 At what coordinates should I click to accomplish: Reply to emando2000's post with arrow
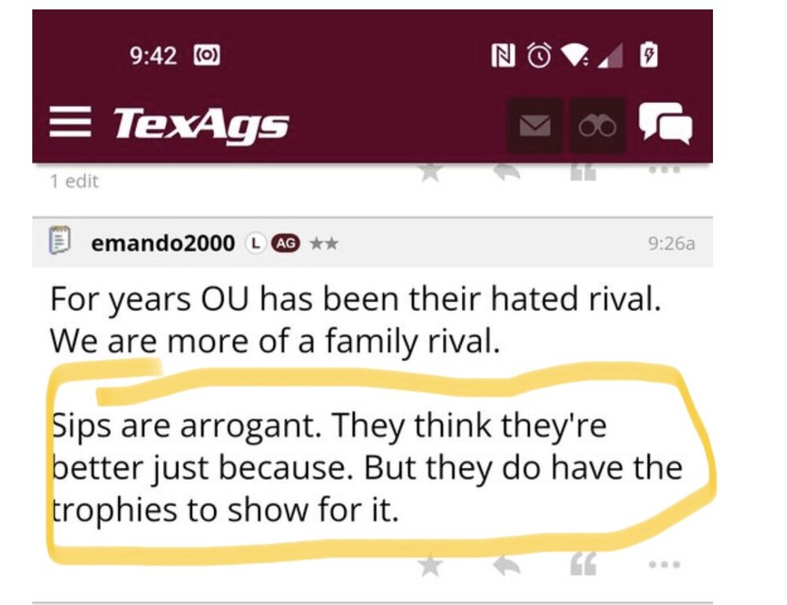coord(508,564)
